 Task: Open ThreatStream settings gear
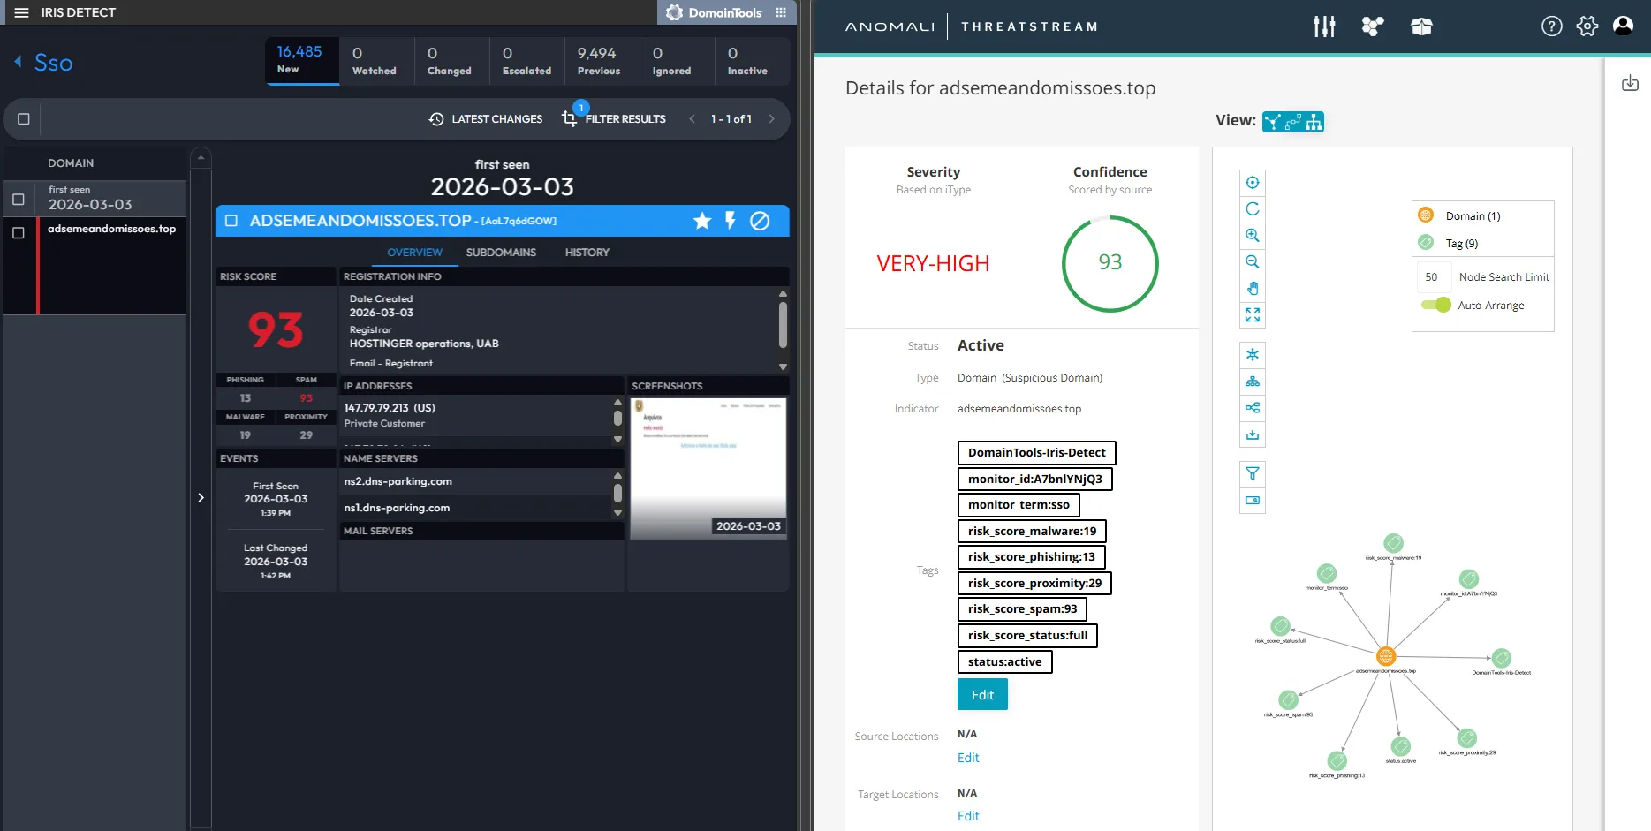[x=1587, y=26]
